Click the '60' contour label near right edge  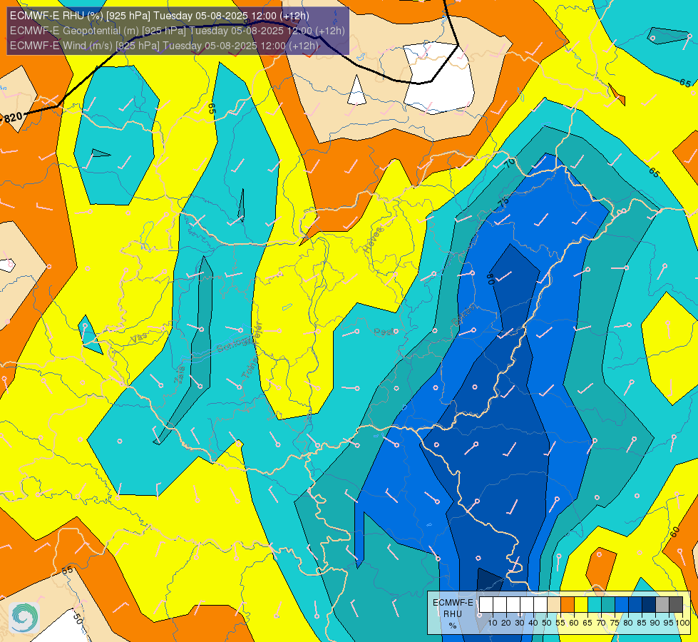pos(675,531)
